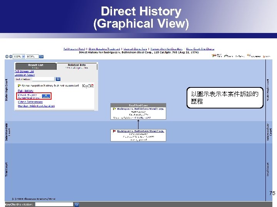Open the Full History link in panel

pos(26,91)
